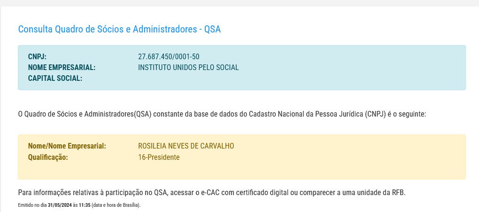Click the Consulta Quadro de Sócios heading
479x212 pixels.
pos(119,29)
